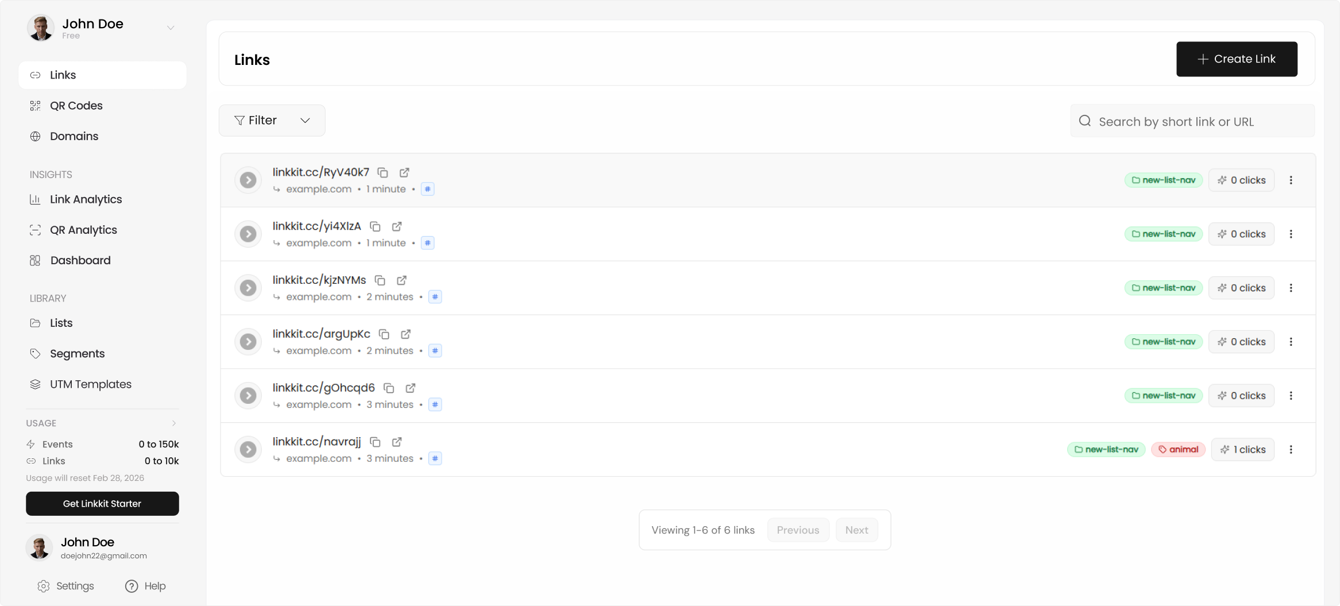Switch to the Segments library section
The height and width of the screenshot is (606, 1340).
(x=78, y=353)
